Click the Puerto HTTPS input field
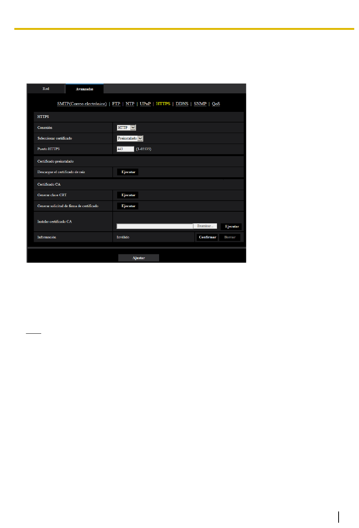The height and width of the screenshot is (528, 359). click(125, 149)
